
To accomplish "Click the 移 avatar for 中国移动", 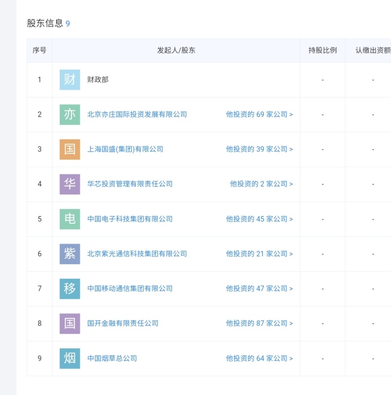I will tap(70, 289).
